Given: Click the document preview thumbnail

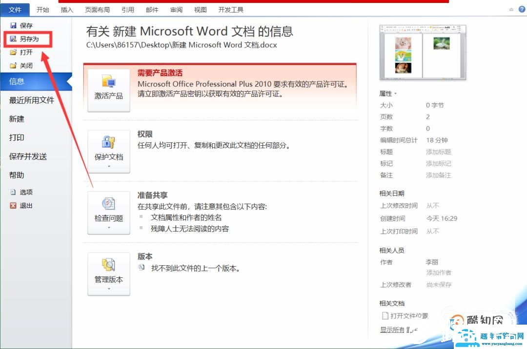Looking at the screenshot, I should [x=423, y=52].
